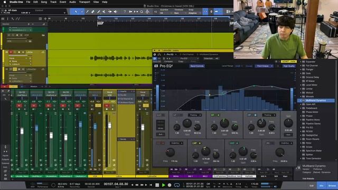338x190 pixels.
Task: Toggle the HF band enable button
Action: [x=252, y=115]
